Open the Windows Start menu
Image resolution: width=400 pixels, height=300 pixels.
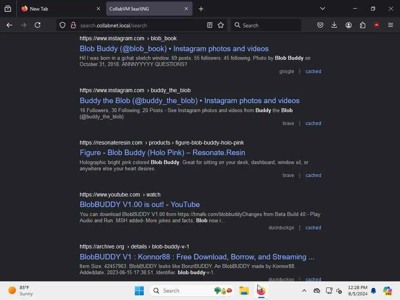point(139,291)
